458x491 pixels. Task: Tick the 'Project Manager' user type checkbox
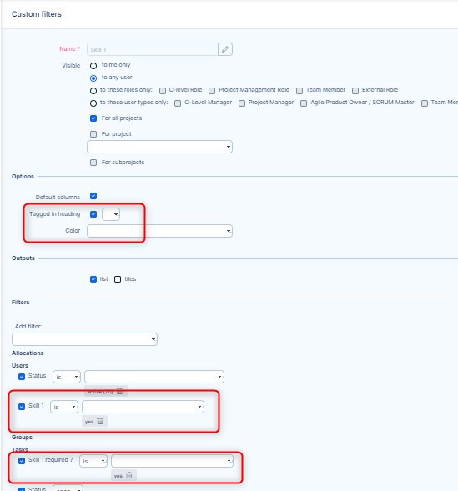point(242,103)
